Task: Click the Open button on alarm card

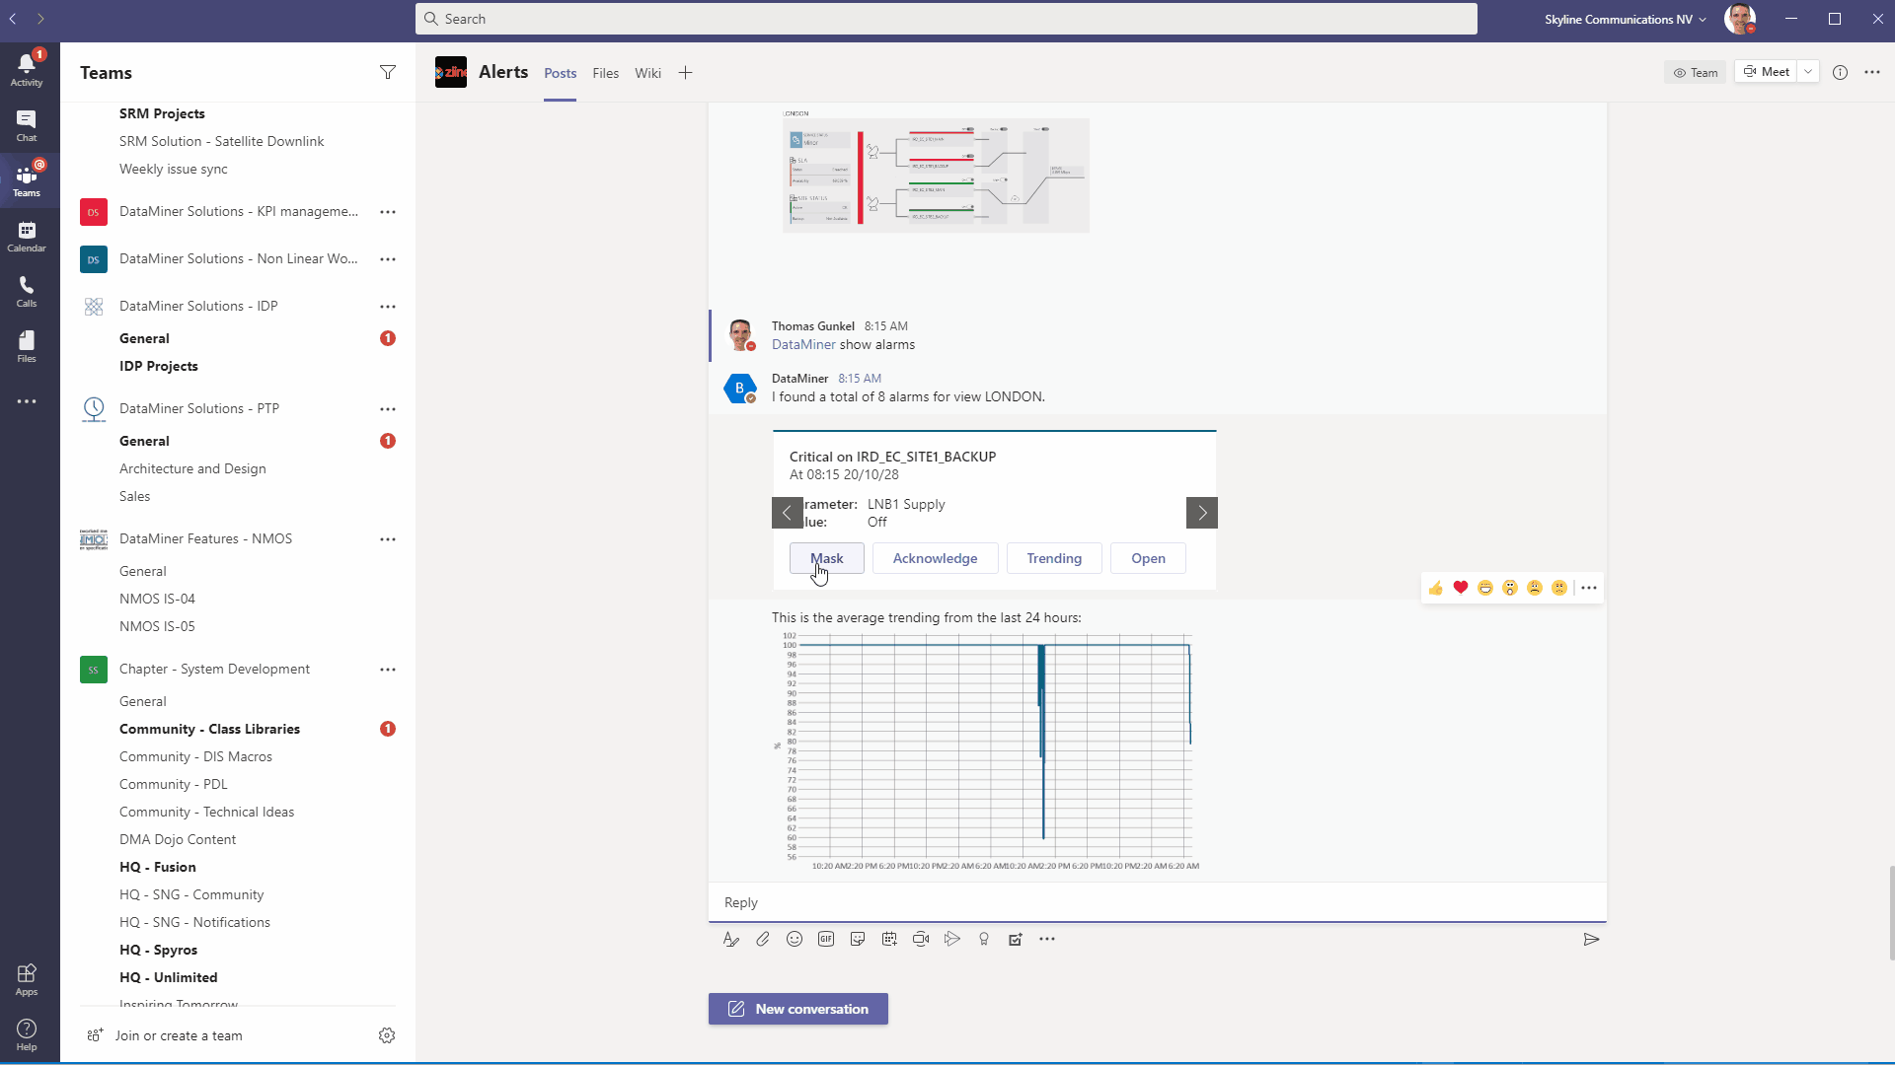Action: coord(1148,558)
